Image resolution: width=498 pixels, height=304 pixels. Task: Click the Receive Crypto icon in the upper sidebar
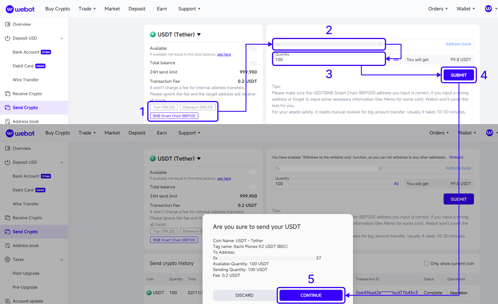[8, 94]
